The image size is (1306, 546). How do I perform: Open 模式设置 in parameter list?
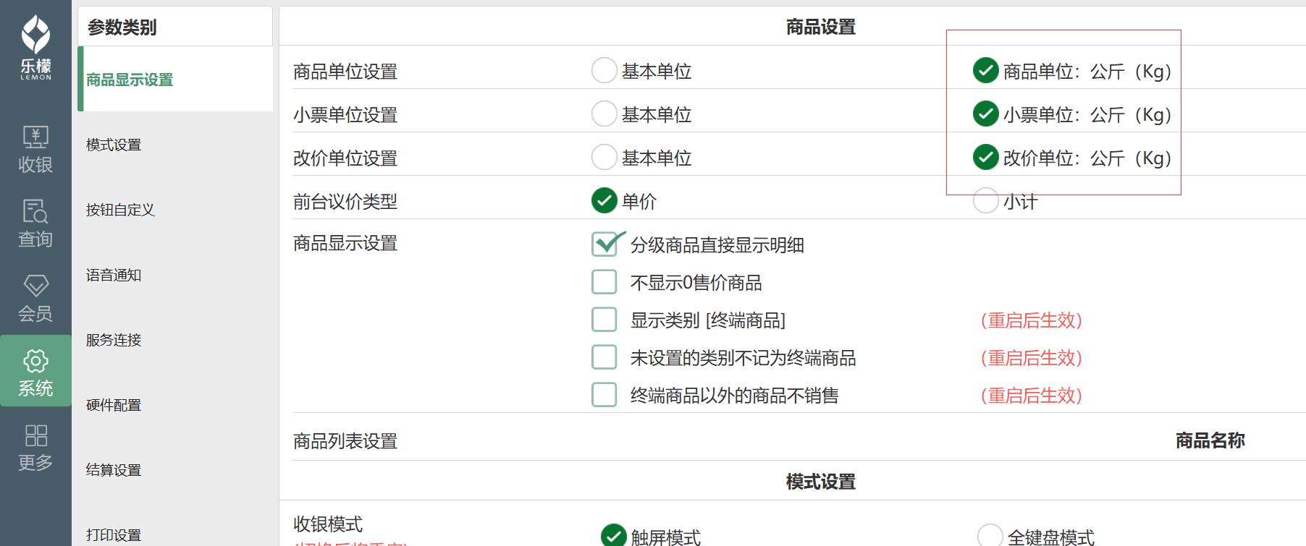click(x=114, y=145)
